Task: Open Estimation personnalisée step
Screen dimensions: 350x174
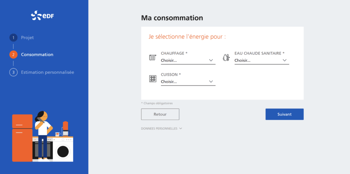Action: point(48,72)
